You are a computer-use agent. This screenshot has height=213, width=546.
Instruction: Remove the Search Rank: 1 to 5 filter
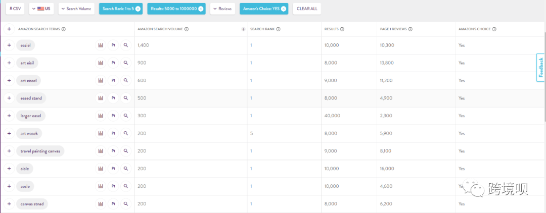[x=138, y=9]
